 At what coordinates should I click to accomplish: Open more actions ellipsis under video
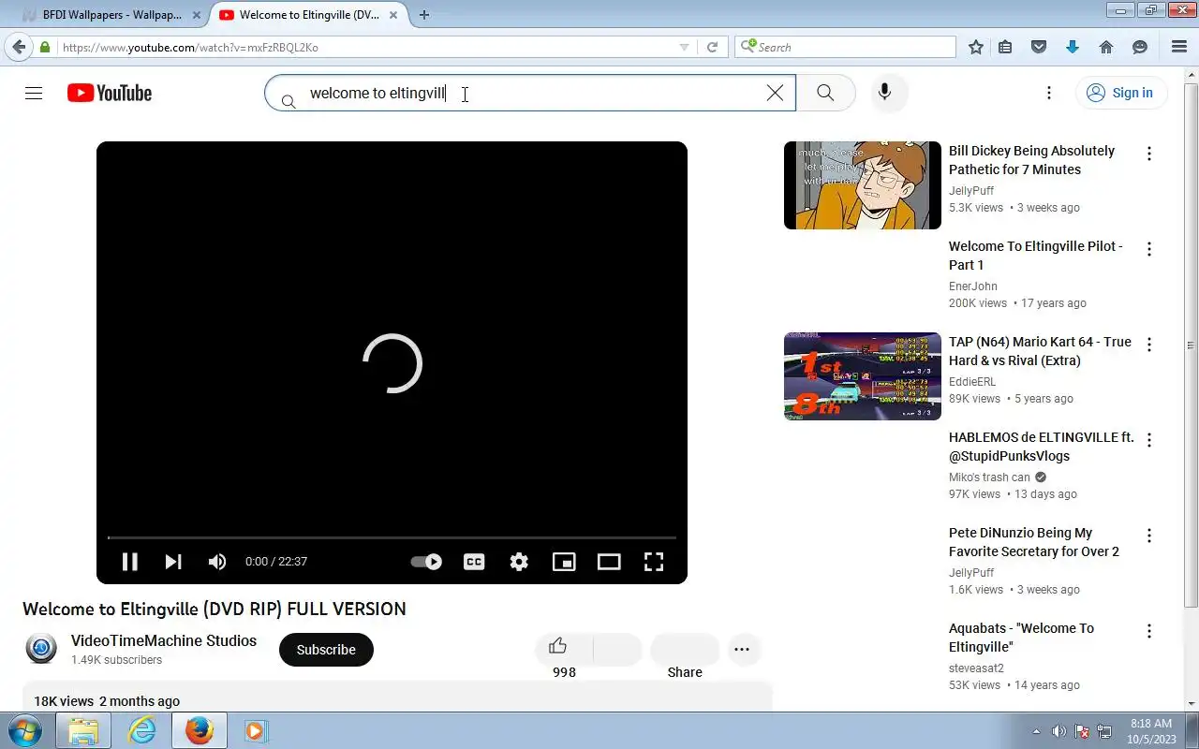point(742,650)
